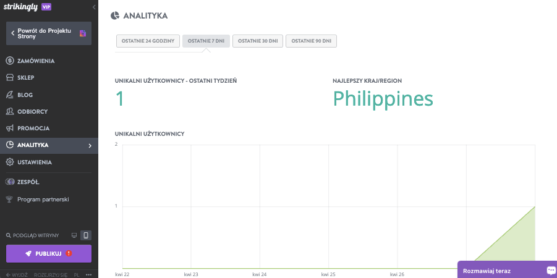Open the three-dot more menu
The width and height of the screenshot is (557, 278).
[89, 275]
